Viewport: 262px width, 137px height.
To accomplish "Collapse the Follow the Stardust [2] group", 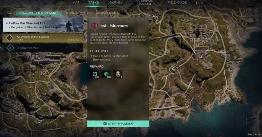I will [7, 23].
